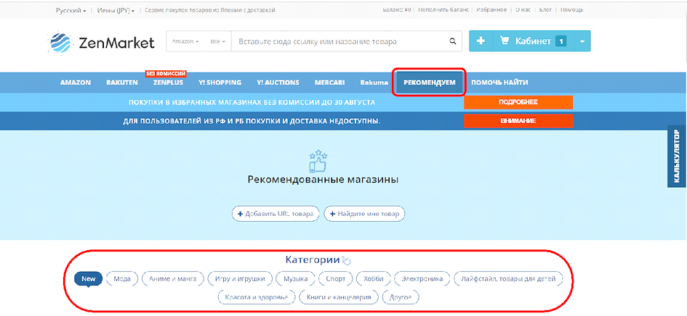Click the plus icon beside Кабинет
The height and width of the screenshot is (316, 687).
(x=481, y=41)
